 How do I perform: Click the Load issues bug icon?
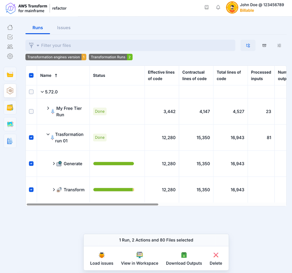click(x=102, y=255)
